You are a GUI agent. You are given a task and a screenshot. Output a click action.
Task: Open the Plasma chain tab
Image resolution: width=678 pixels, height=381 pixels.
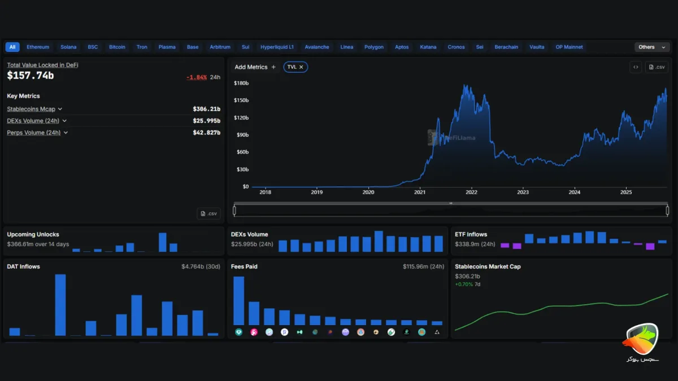[167, 47]
